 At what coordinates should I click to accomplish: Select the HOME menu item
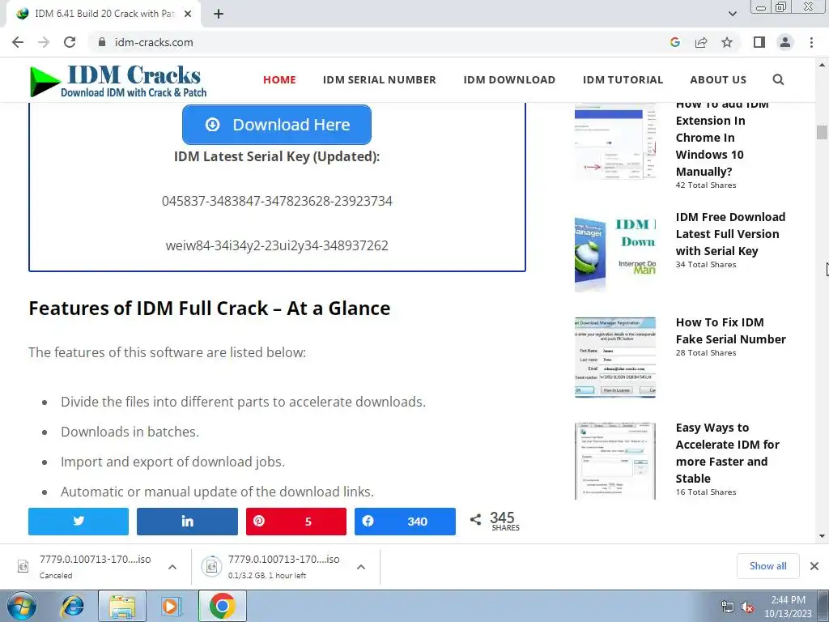(279, 80)
